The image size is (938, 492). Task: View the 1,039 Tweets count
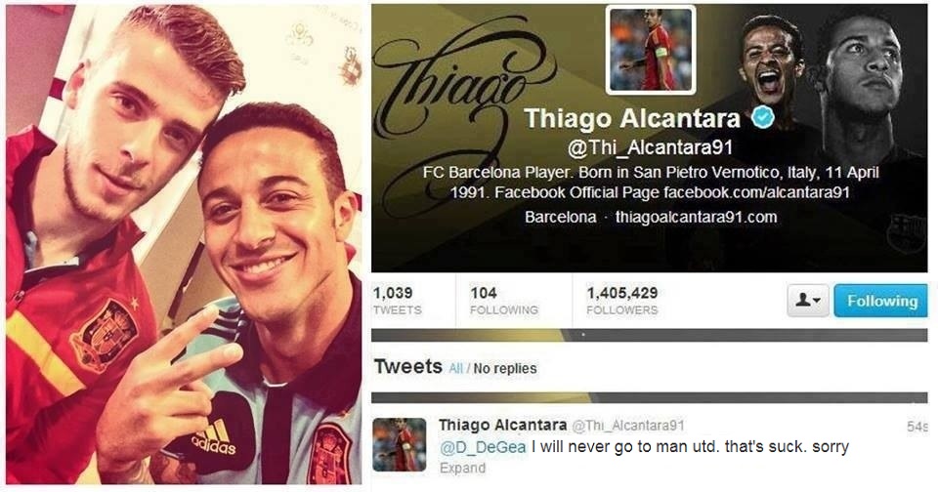(398, 301)
